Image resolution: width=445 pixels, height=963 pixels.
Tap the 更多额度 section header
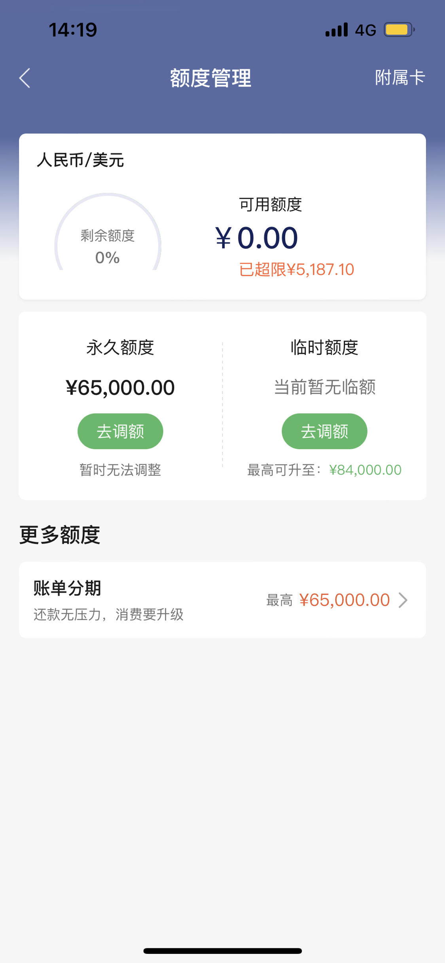(60, 535)
